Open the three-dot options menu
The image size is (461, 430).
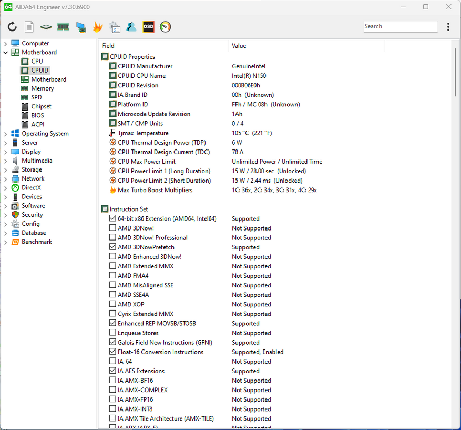coord(448,27)
